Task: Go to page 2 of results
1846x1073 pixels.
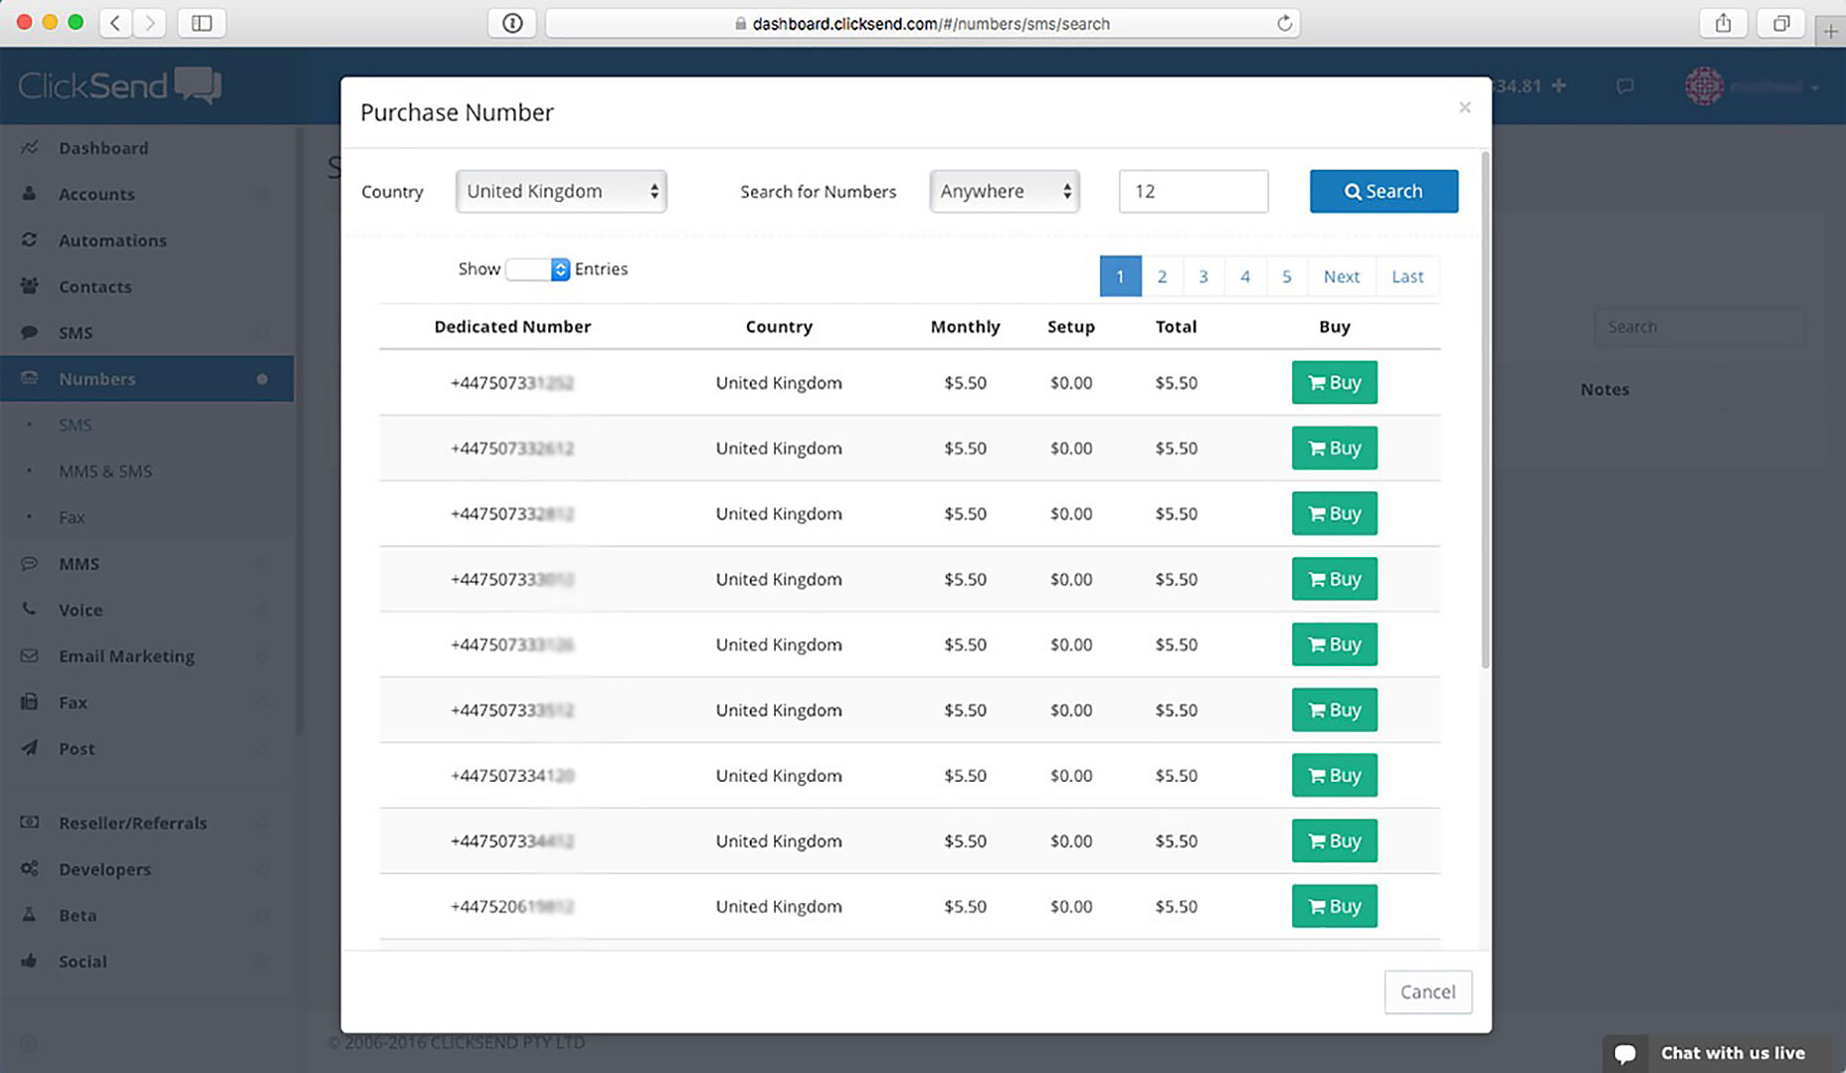Action: pos(1161,276)
